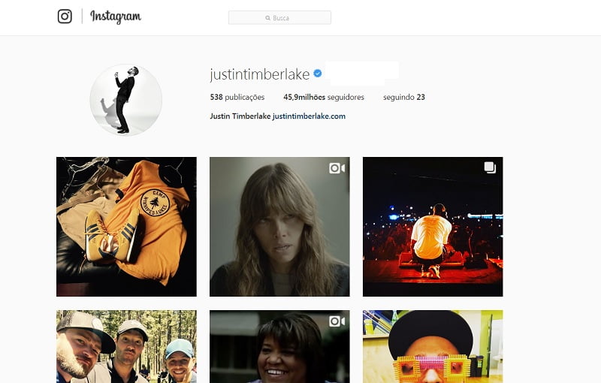601x383 pixels.
Task: Click the 538 publicações count
Action: [237, 98]
